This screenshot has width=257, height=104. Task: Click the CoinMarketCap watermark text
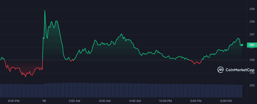240,70
